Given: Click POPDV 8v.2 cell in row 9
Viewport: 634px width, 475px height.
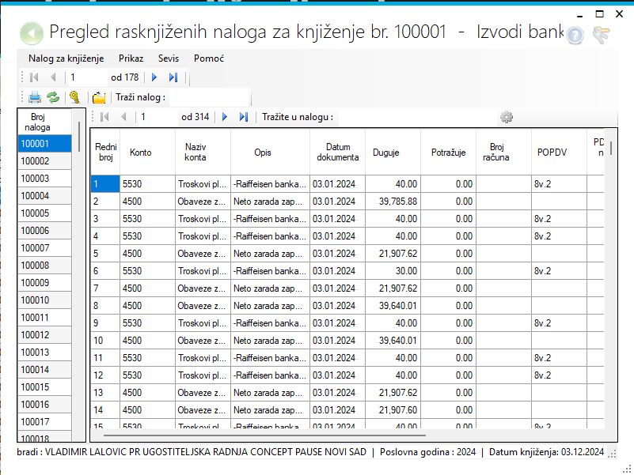Looking at the screenshot, I should tap(559, 323).
